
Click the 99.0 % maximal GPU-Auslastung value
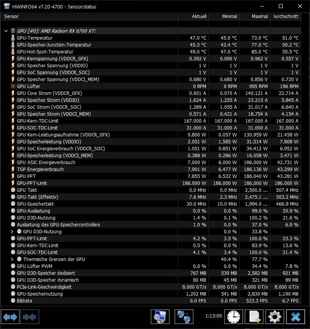[260, 211]
